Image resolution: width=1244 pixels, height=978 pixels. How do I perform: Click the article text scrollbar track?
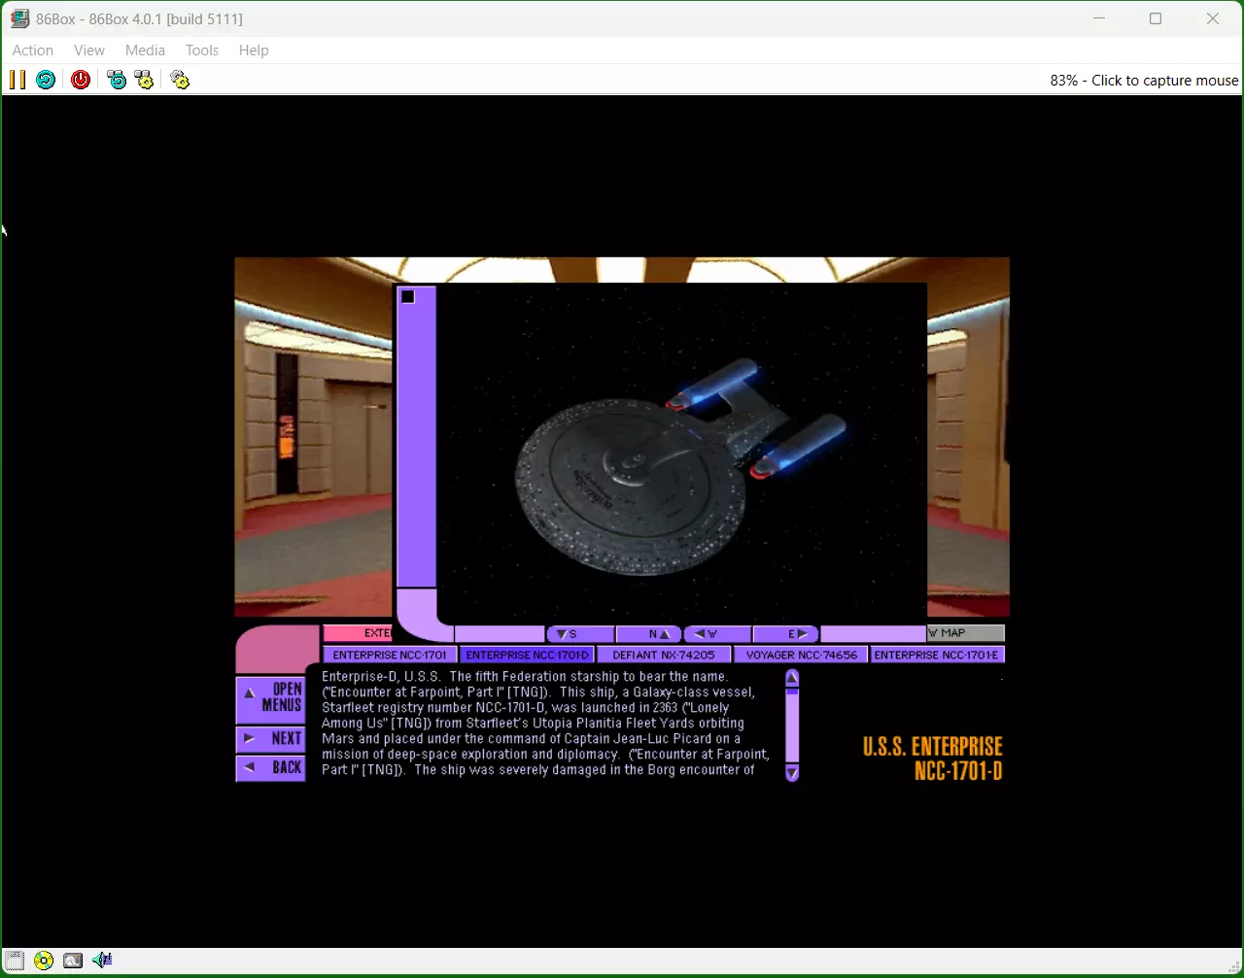(792, 725)
